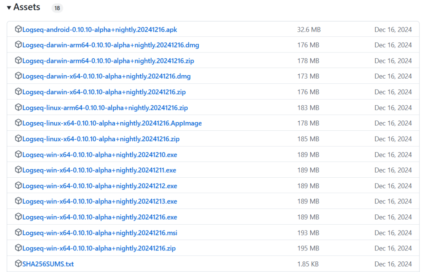Download Logseq-linux-x64 nightly zip
423x272 pixels.
pos(101,139)
